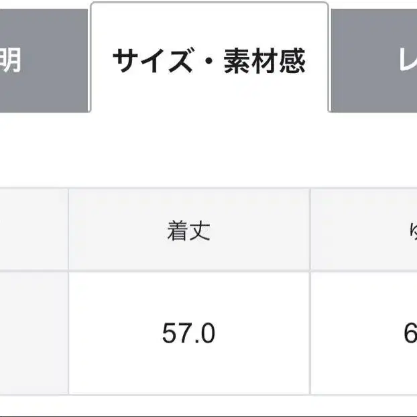
Task: Select the 57.0 measurement value
Action: coord(188,333)
